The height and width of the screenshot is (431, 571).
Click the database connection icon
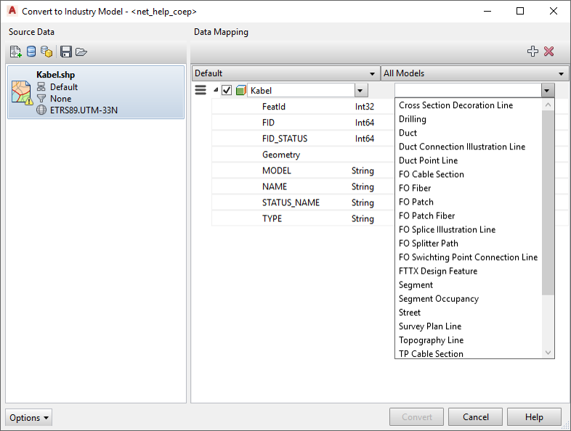tap(31, 52)
